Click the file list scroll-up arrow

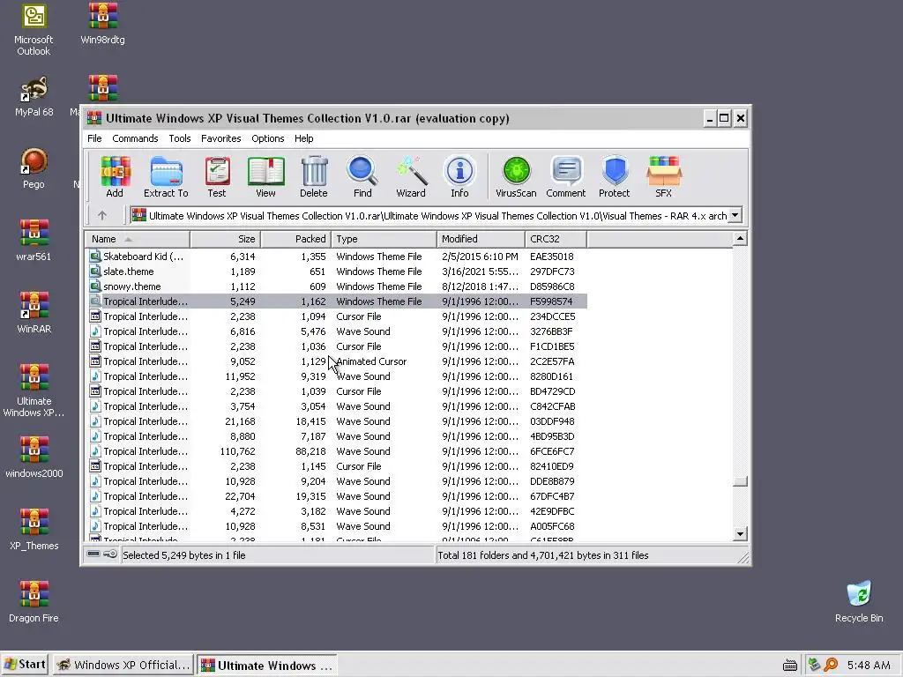[x=740, y=239]
